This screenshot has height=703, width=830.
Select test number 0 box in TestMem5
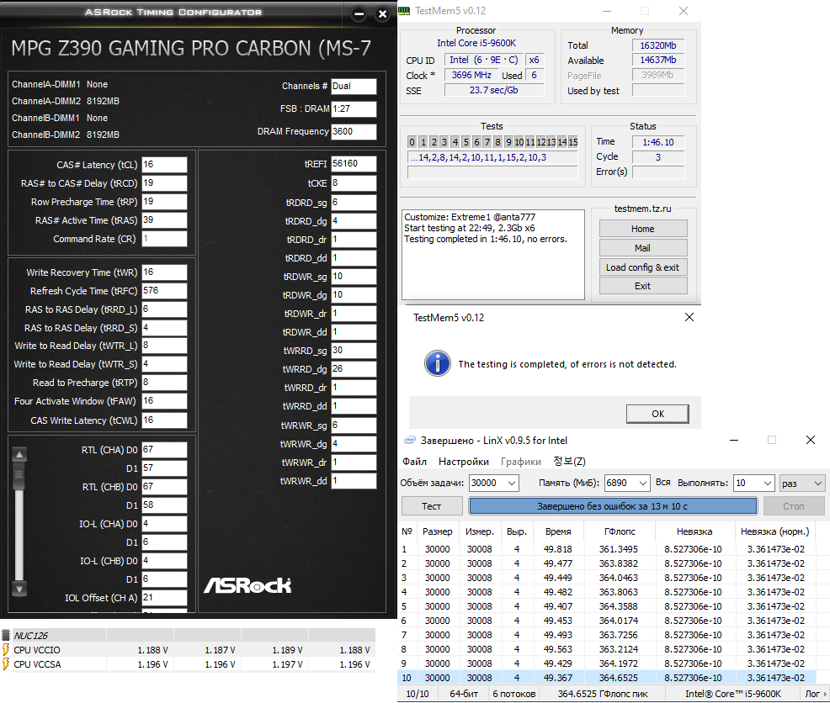(412, 142)
